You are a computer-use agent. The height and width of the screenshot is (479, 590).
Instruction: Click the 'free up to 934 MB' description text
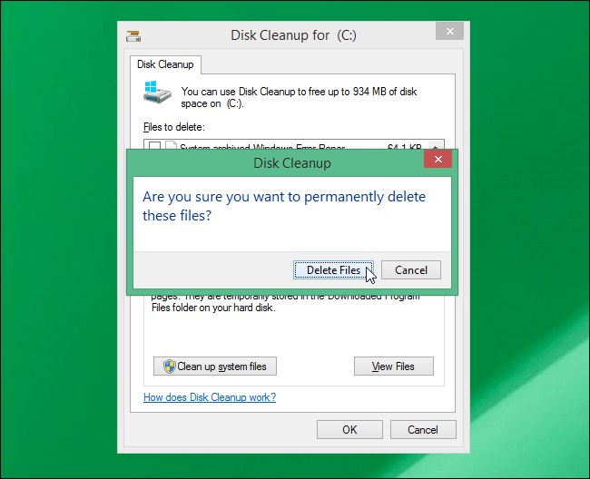(x=299, y=97)
